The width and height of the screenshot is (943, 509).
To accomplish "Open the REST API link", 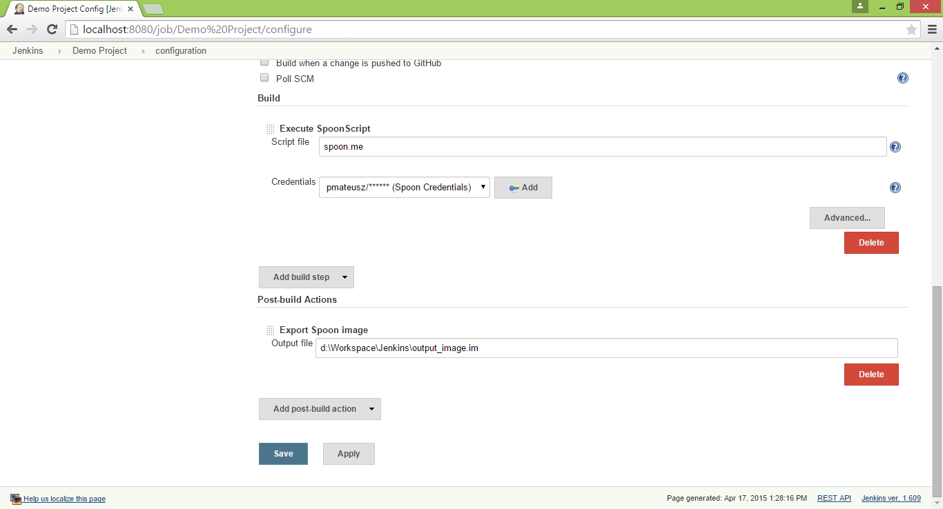I will click(x=834, y=498).
